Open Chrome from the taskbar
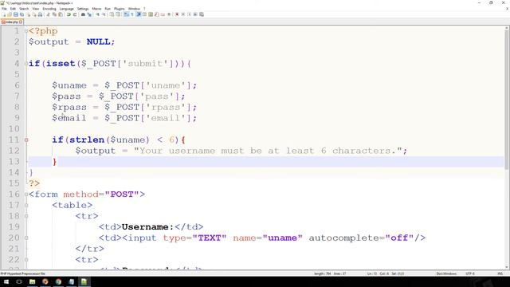The height and width of the screenshot is (287, 510). click(x=58, y=281)
